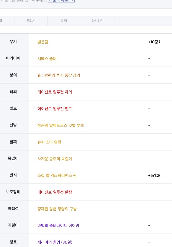View 차가운 공주의 목걸이 item
The width and height of the screenshot is (172, 247).
55,159
